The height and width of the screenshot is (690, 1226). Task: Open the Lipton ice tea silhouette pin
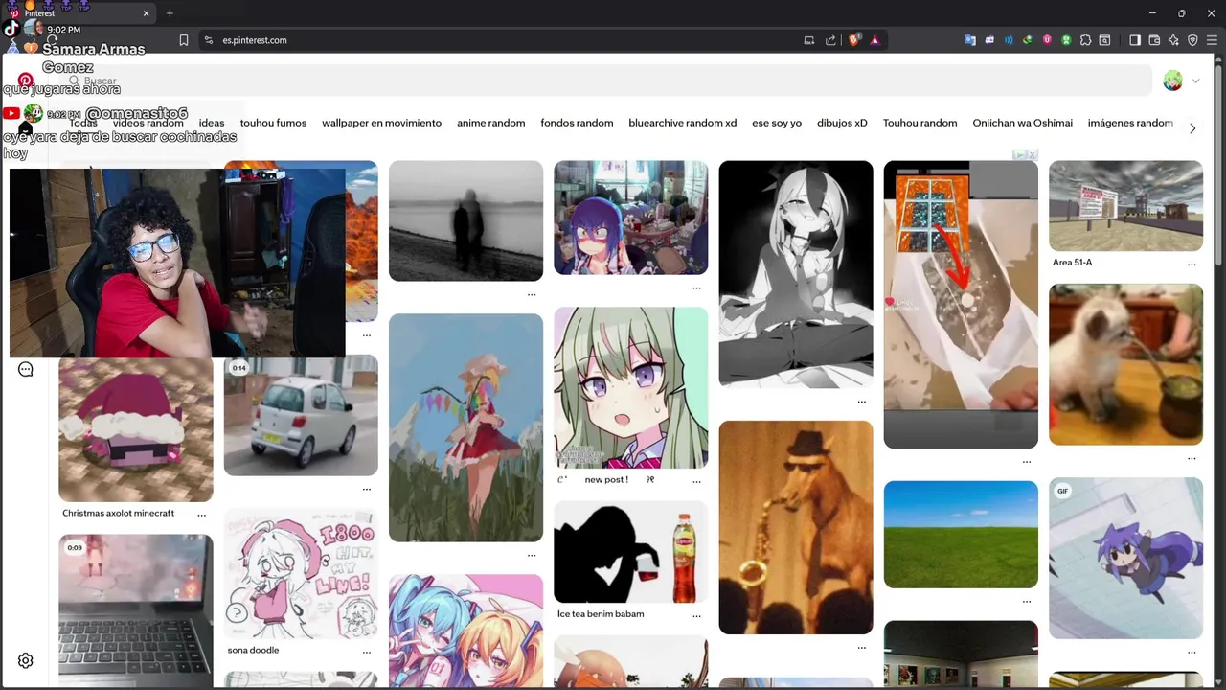(x=631, y=552)
